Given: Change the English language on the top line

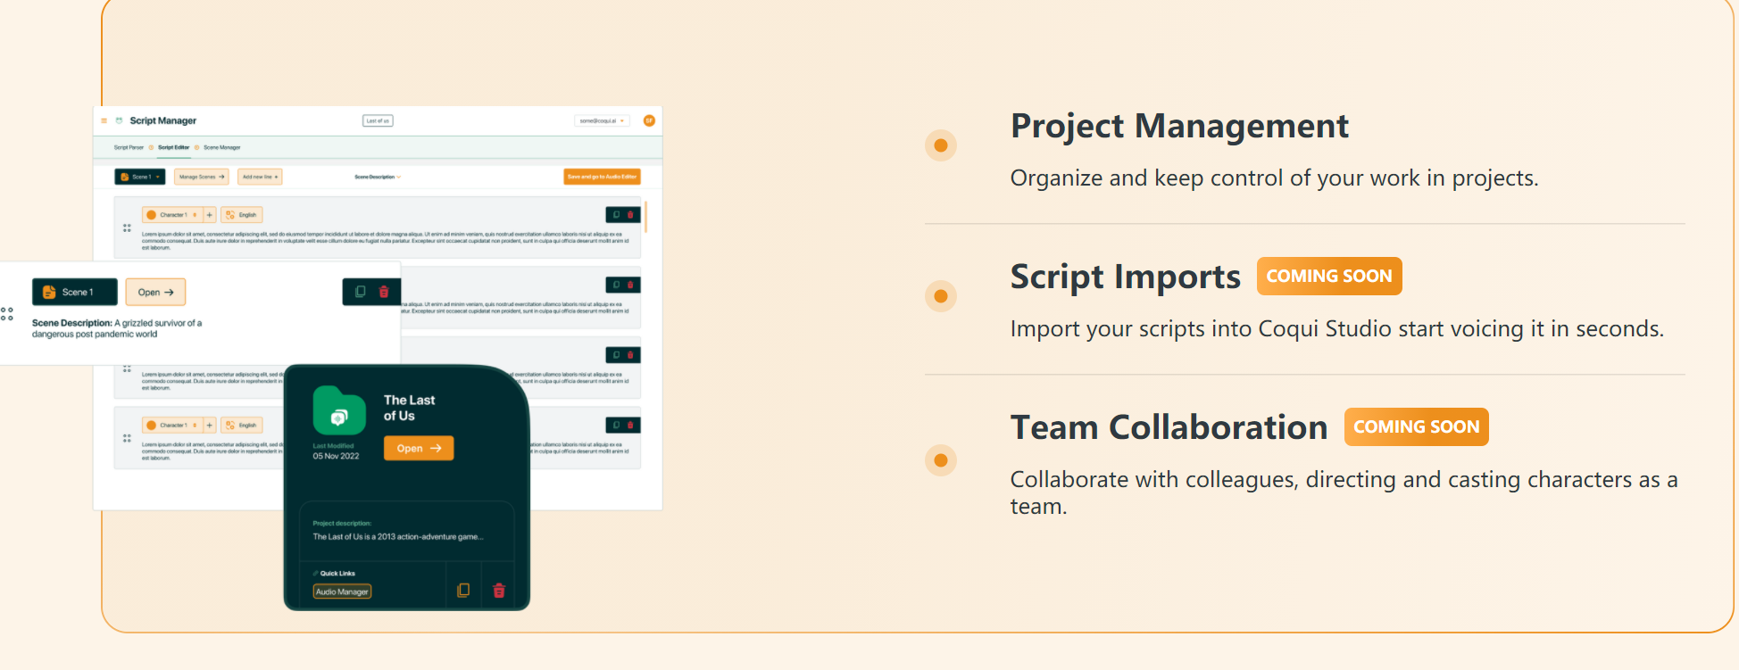Looking at the screenshot, I should 242,215.
